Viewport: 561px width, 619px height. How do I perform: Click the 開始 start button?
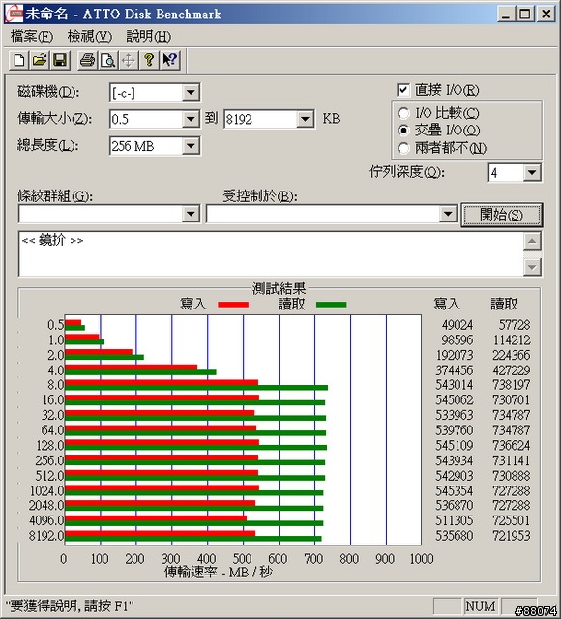(502, 215)
